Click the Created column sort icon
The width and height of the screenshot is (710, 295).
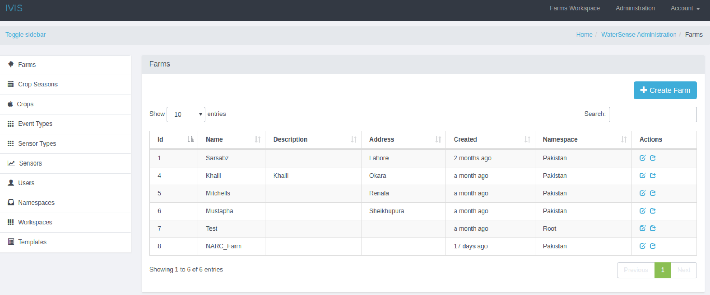click(x=527, y=139)
